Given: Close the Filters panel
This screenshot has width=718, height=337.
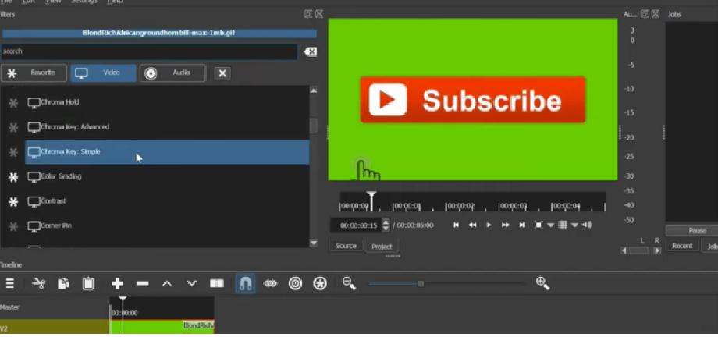Looking at the screenshot, I should 319,14.
